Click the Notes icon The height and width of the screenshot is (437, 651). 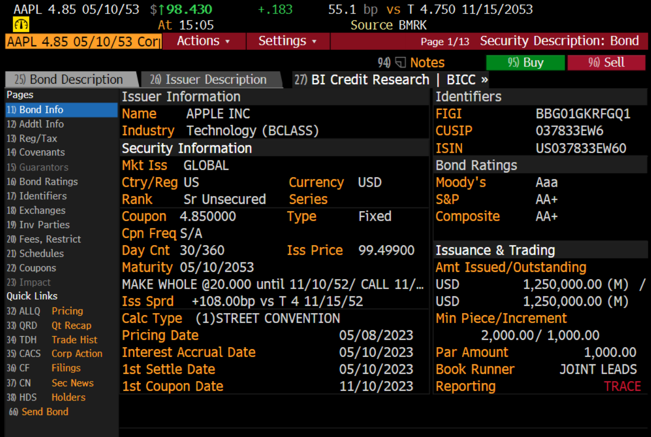click(x=400, y=63)
